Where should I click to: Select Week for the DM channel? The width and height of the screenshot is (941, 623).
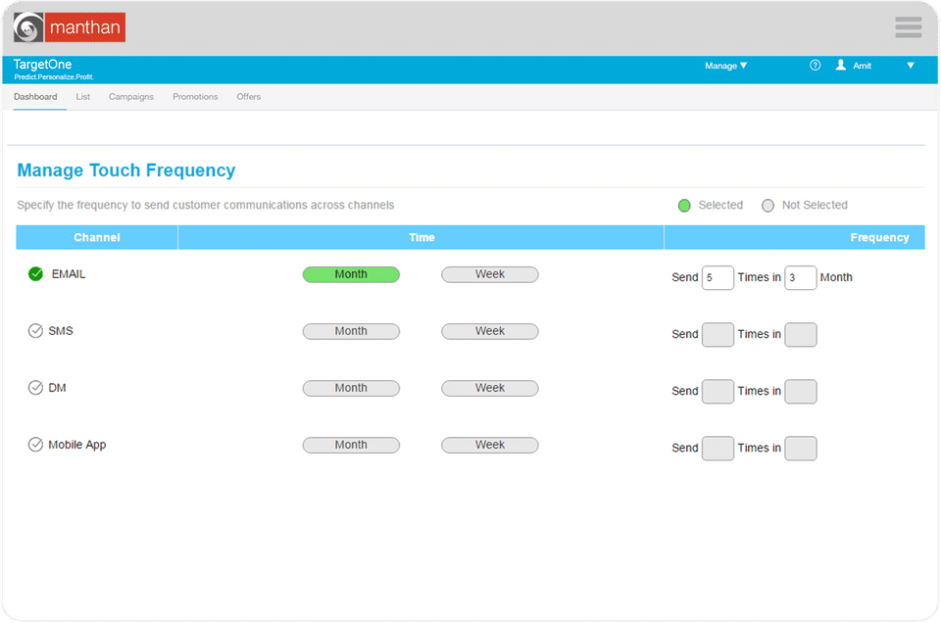tap(490, 388)
